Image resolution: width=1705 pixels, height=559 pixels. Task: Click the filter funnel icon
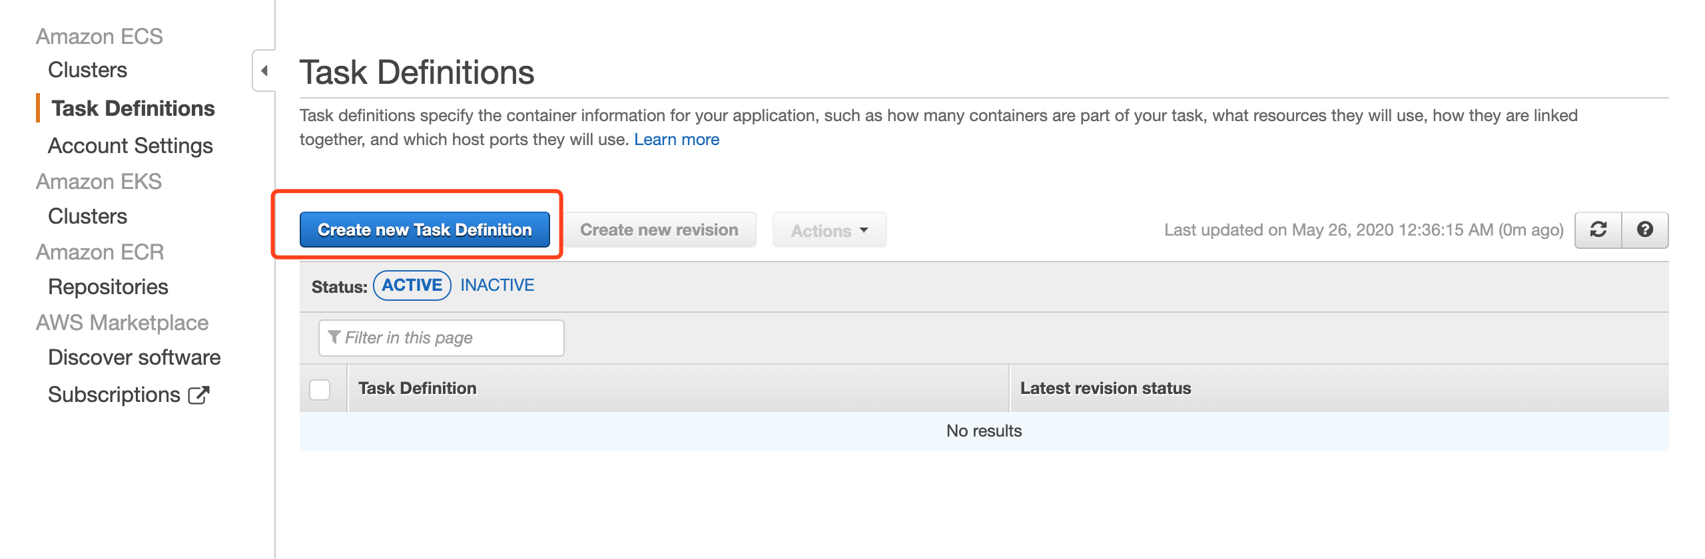[334, 337]
